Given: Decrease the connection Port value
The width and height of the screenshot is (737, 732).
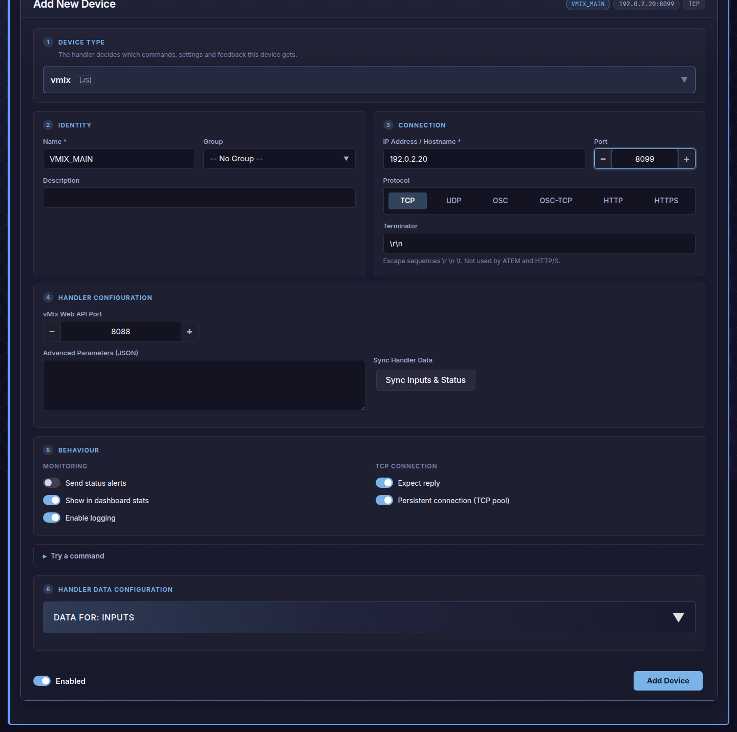Looking at the screenshot, I should pyautogui.click(x=603, y=159).
